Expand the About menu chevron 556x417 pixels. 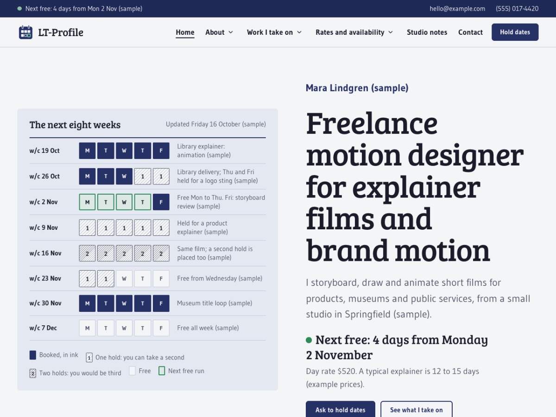231,32
